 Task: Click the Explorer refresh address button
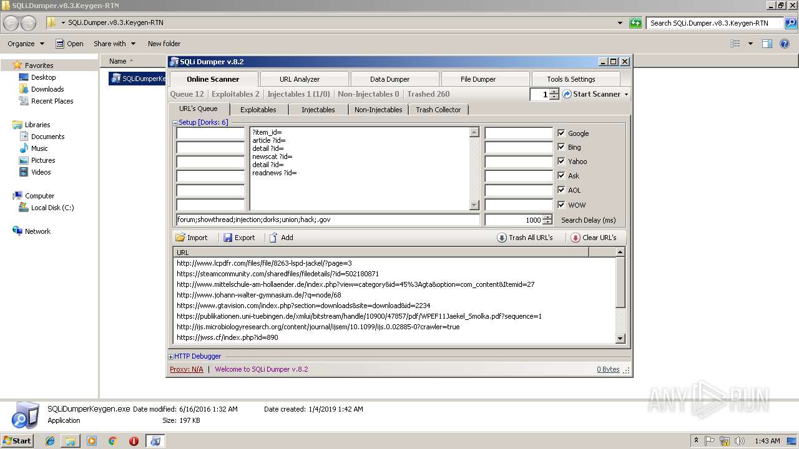click(635, 23)
